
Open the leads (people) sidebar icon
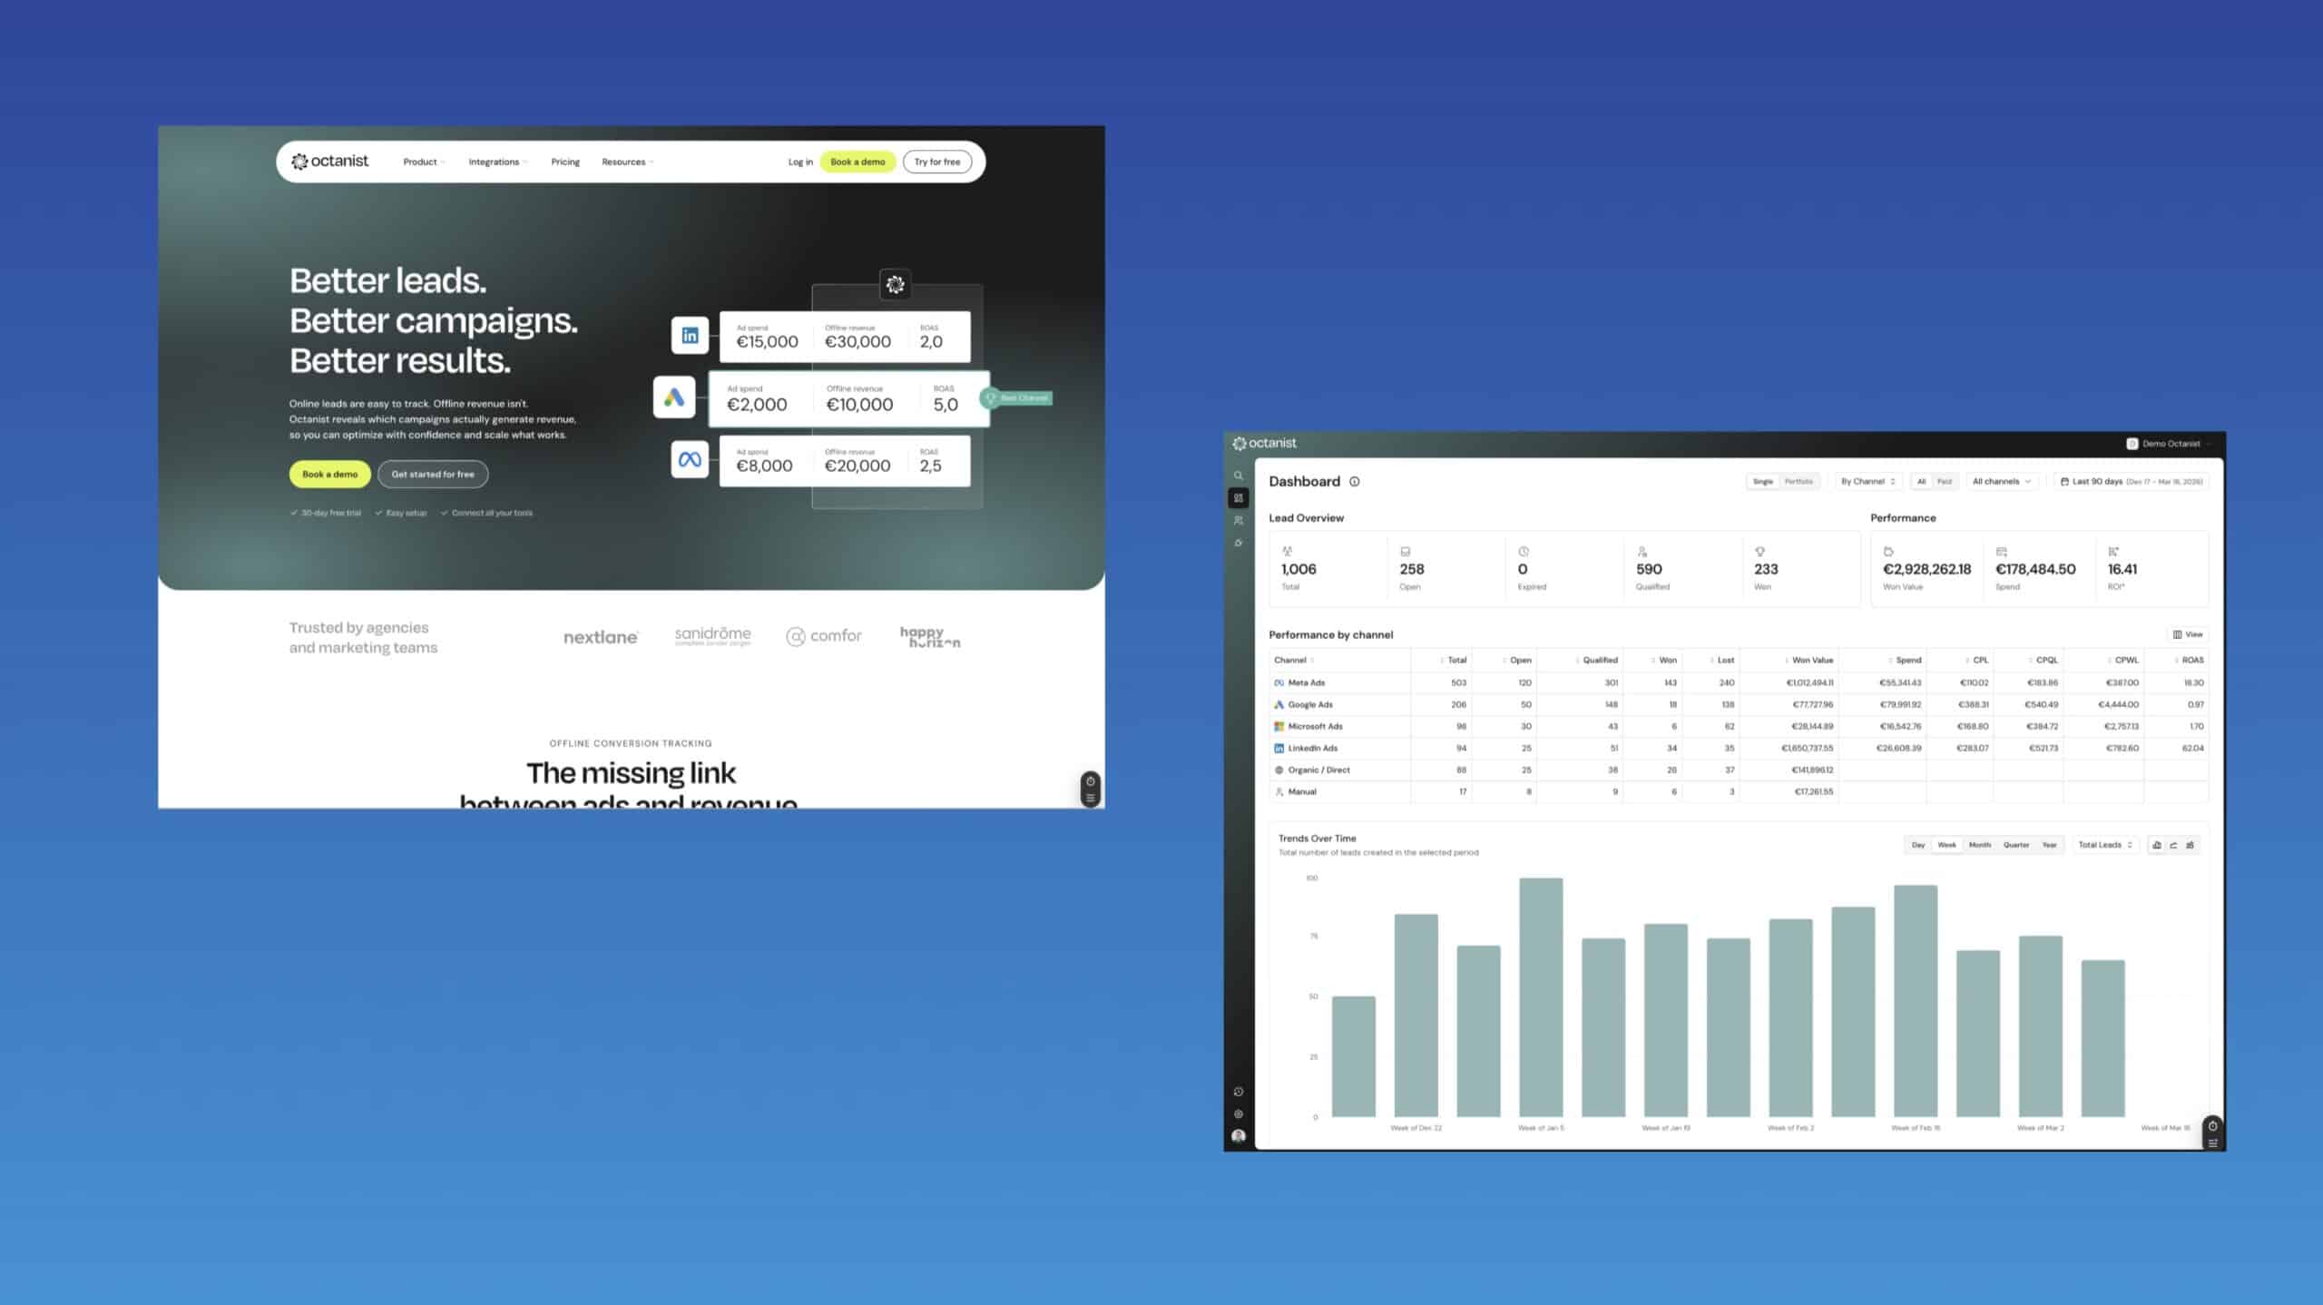click(1238, 521)
